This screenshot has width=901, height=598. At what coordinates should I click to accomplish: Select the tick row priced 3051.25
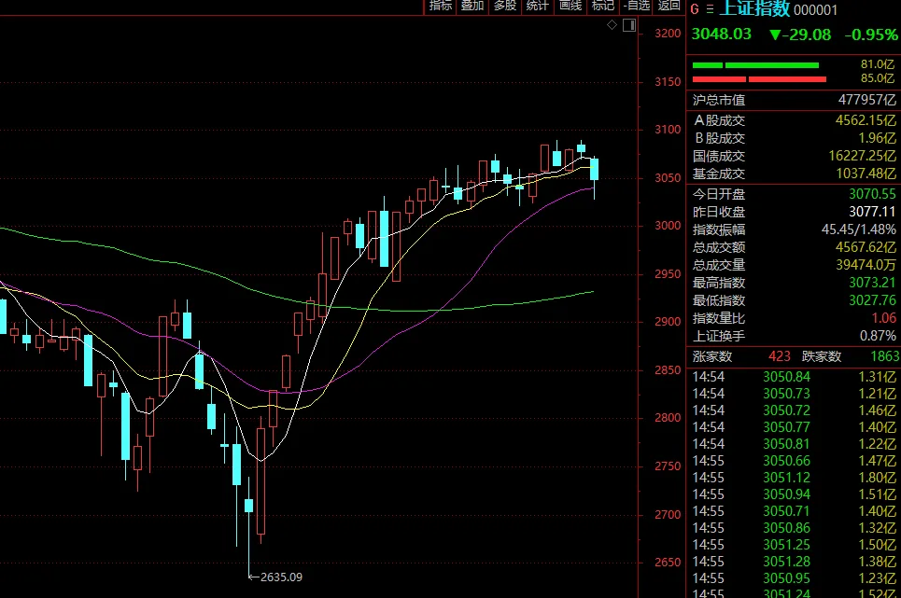(x=794, y=545)
